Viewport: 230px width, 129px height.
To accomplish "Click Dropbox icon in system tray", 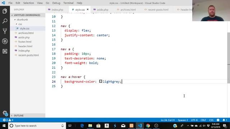I will click(208, 126).
